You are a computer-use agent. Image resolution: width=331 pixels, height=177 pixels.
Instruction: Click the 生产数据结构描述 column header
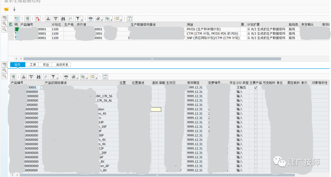(x=158, y=24)
